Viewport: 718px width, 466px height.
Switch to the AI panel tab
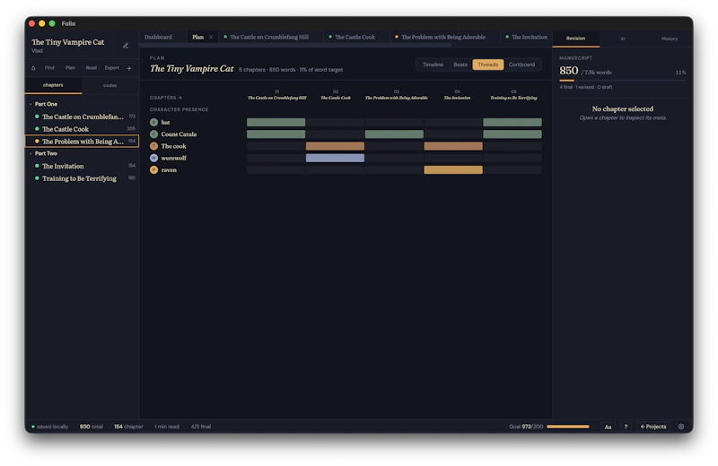click(622, 39)
